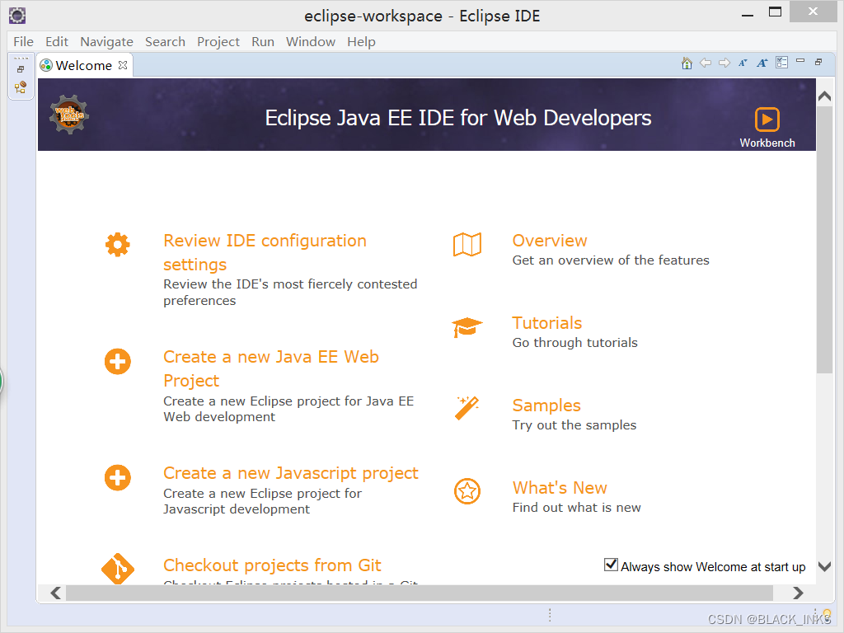Click the What's New star icon
The height and width of the screenshot is (633, 844).
pos(467,491)
